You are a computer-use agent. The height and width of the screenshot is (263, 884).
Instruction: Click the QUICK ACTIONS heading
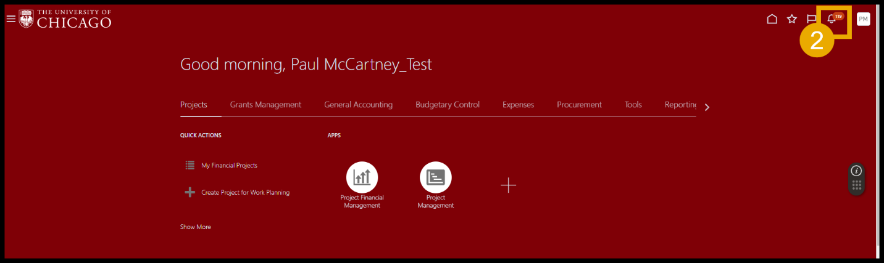[201, 135]
